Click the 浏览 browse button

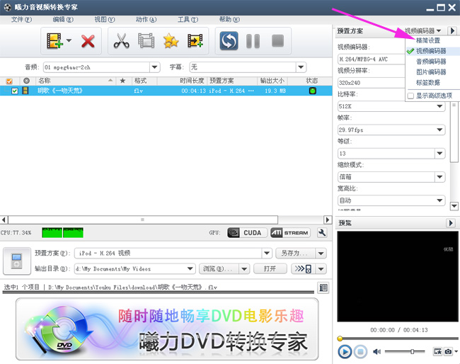pos(219,268)
